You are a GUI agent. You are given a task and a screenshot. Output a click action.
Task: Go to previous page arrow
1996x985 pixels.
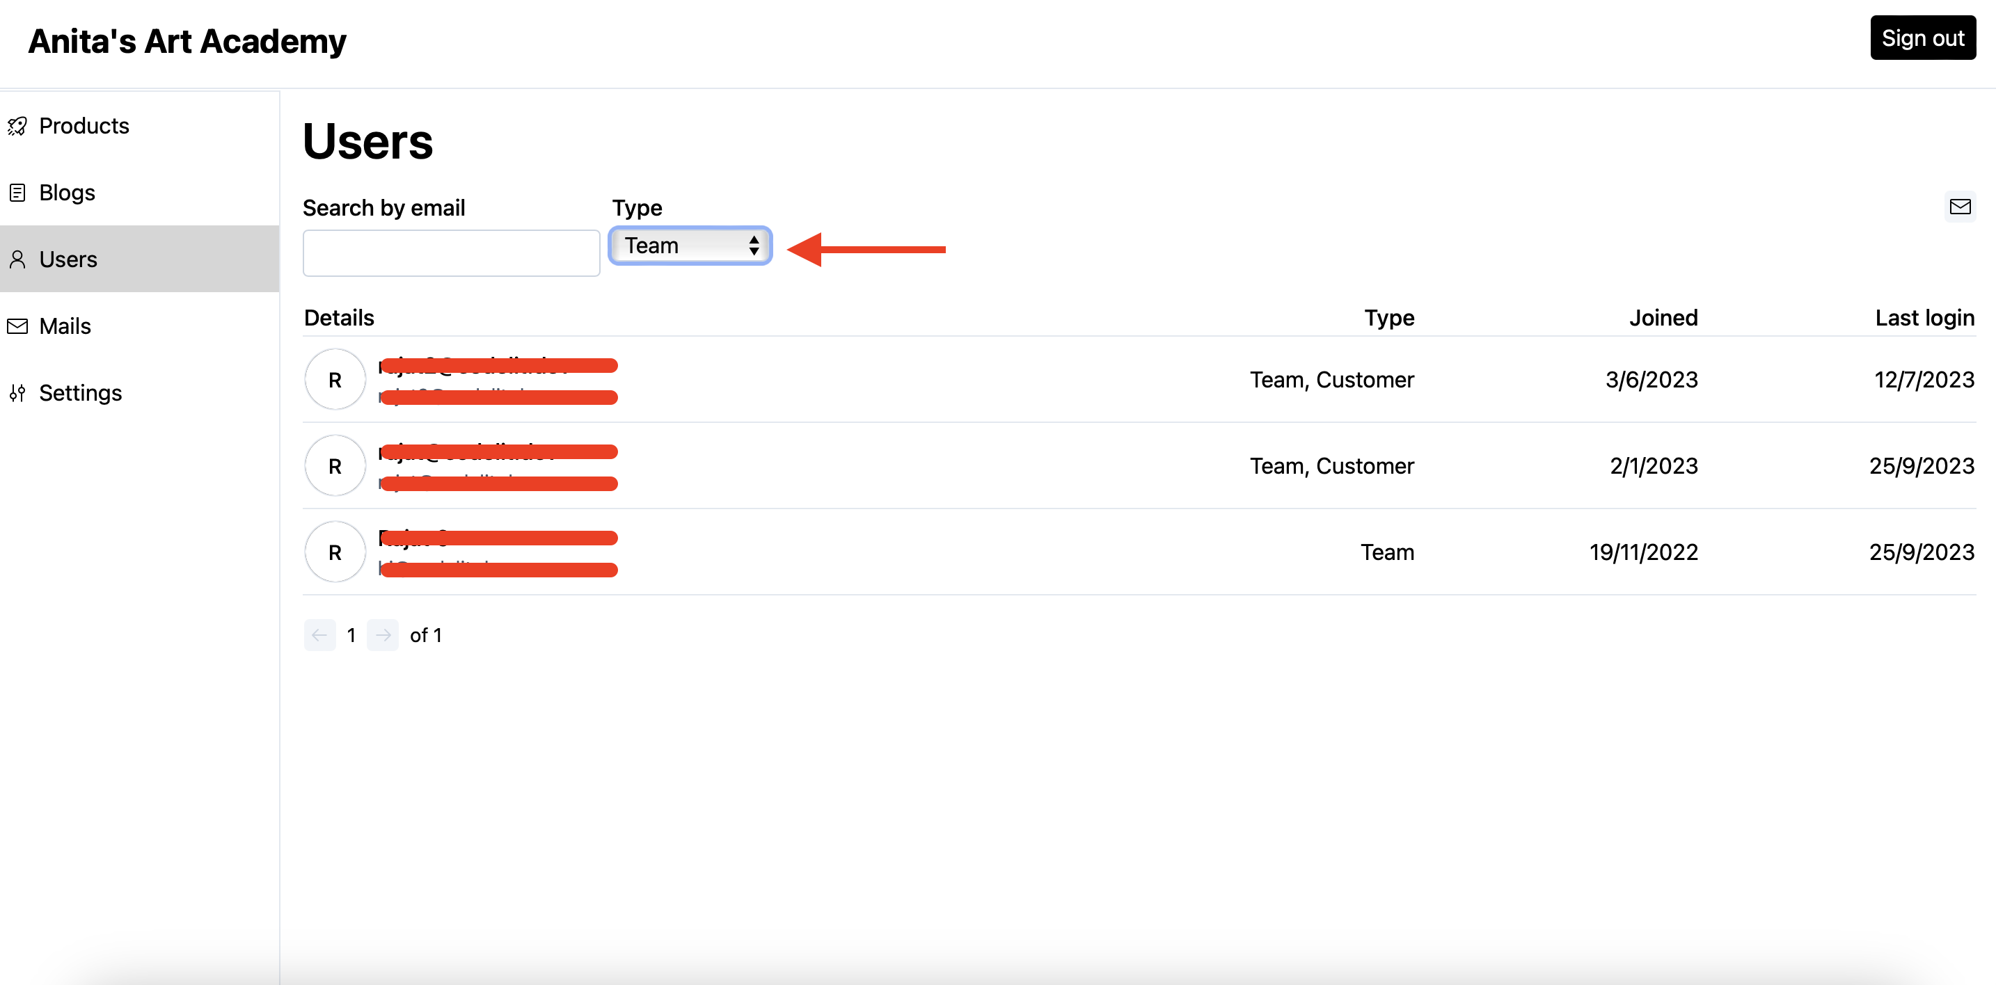[319, 635]
